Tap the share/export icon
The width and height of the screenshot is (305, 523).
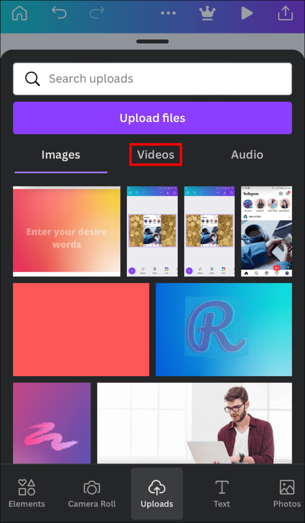click(286, 13)
